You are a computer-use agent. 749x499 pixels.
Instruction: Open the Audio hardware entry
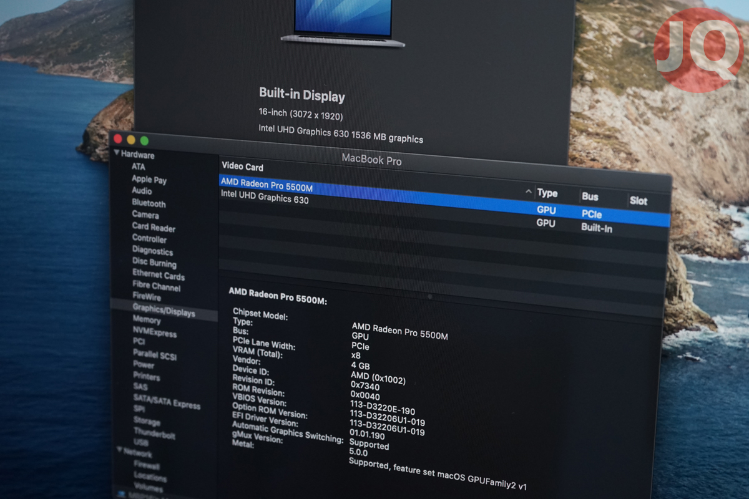142,191
